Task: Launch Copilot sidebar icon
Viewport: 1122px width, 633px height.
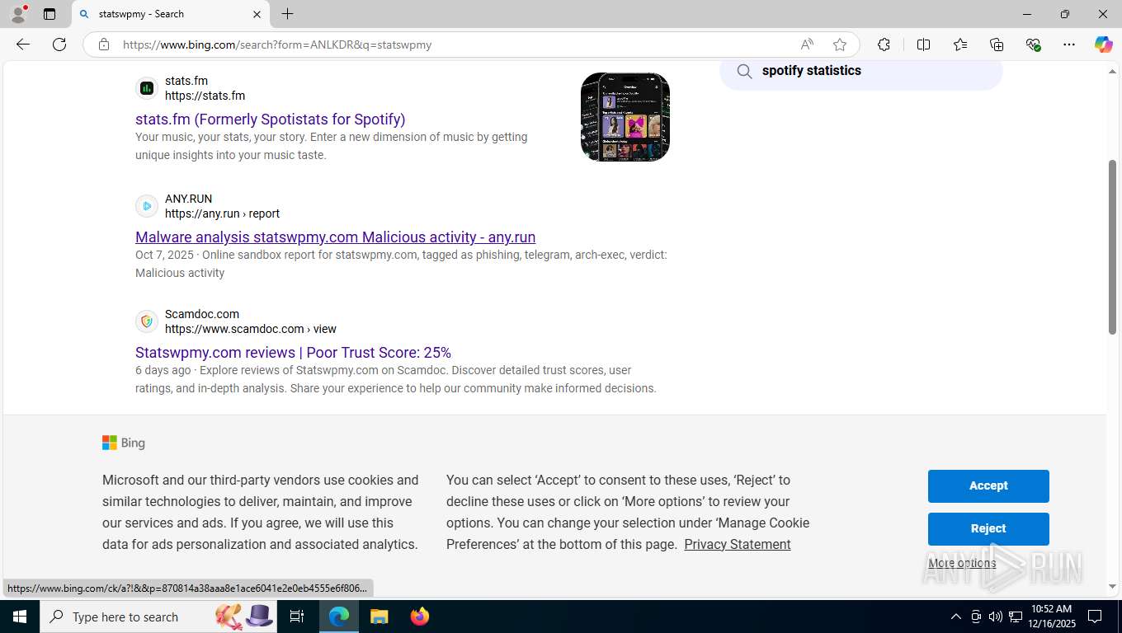Action: (x=1103, y=45)
